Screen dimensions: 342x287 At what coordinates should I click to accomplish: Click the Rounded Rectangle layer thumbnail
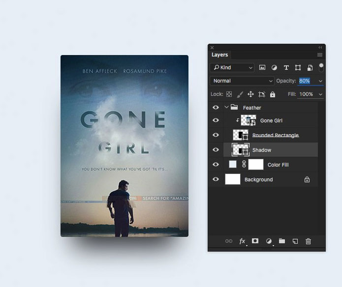pyautogui.click(x=241, y=135)
